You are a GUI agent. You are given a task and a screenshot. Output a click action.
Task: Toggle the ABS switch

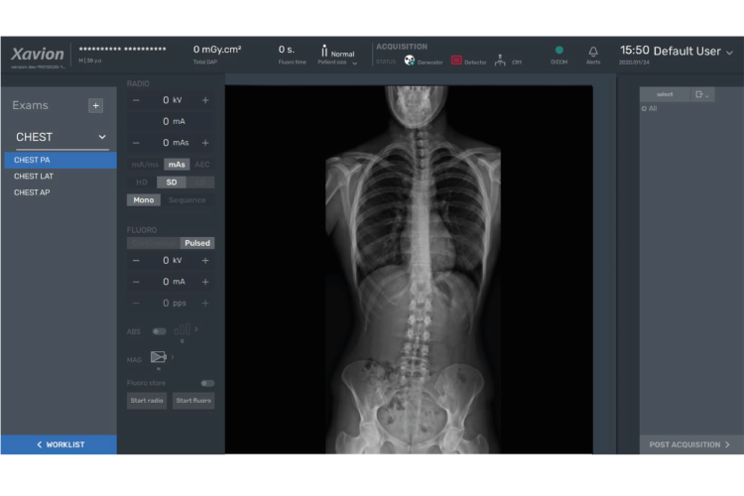coord(159,331)
